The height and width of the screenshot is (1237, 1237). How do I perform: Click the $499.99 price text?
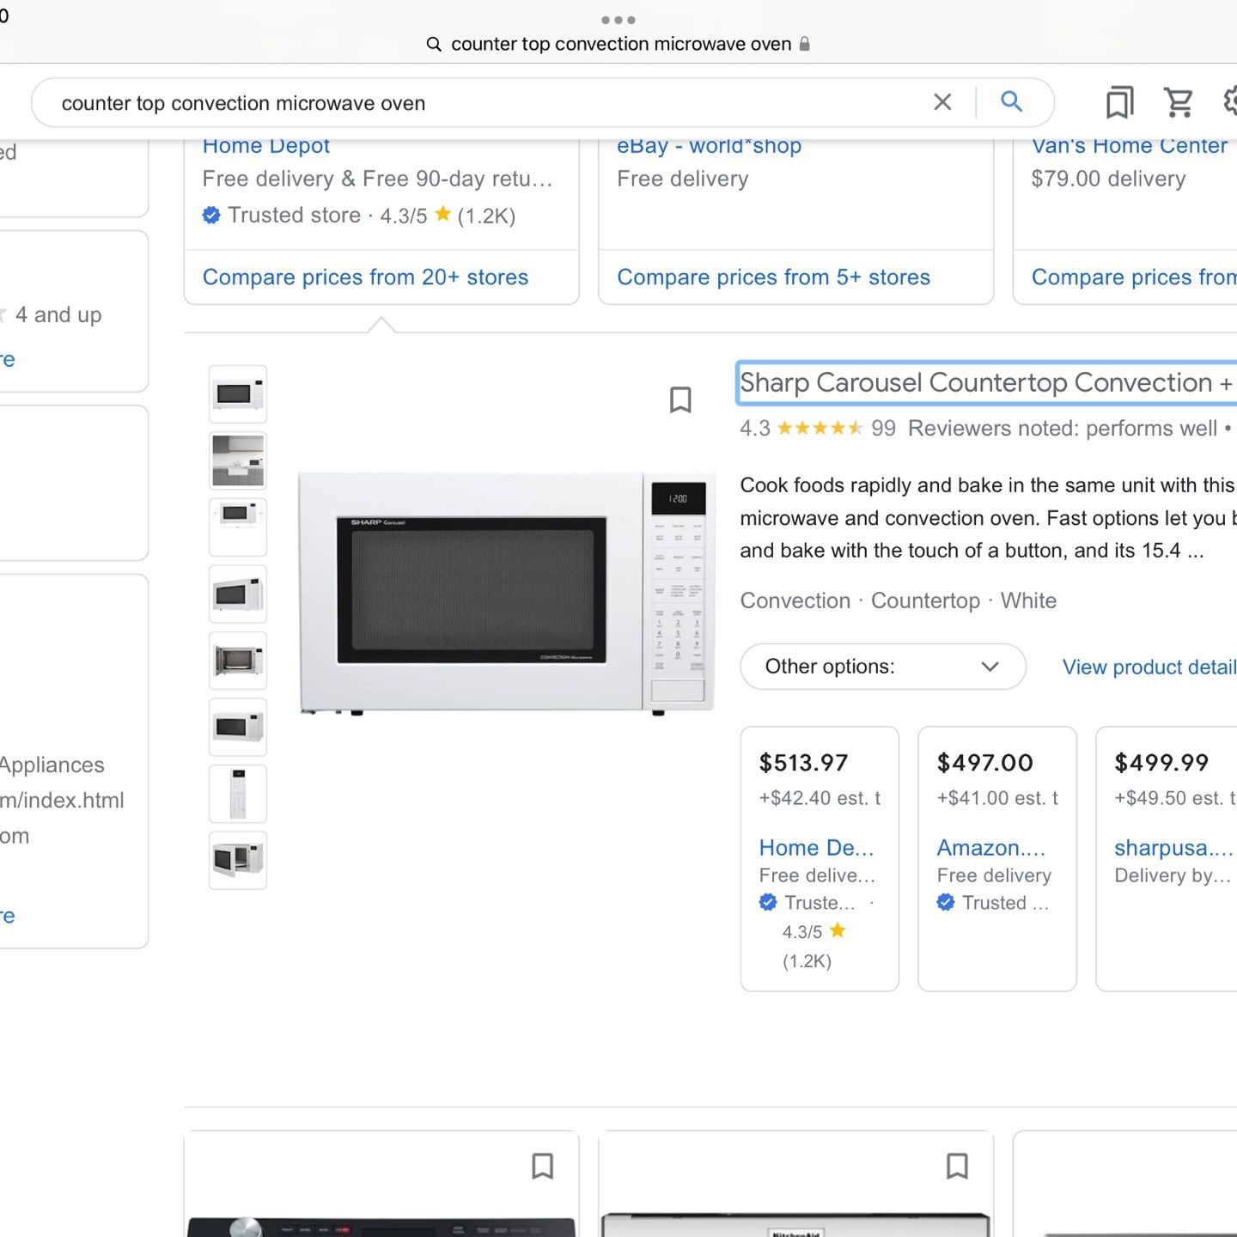coord(1161,763)
